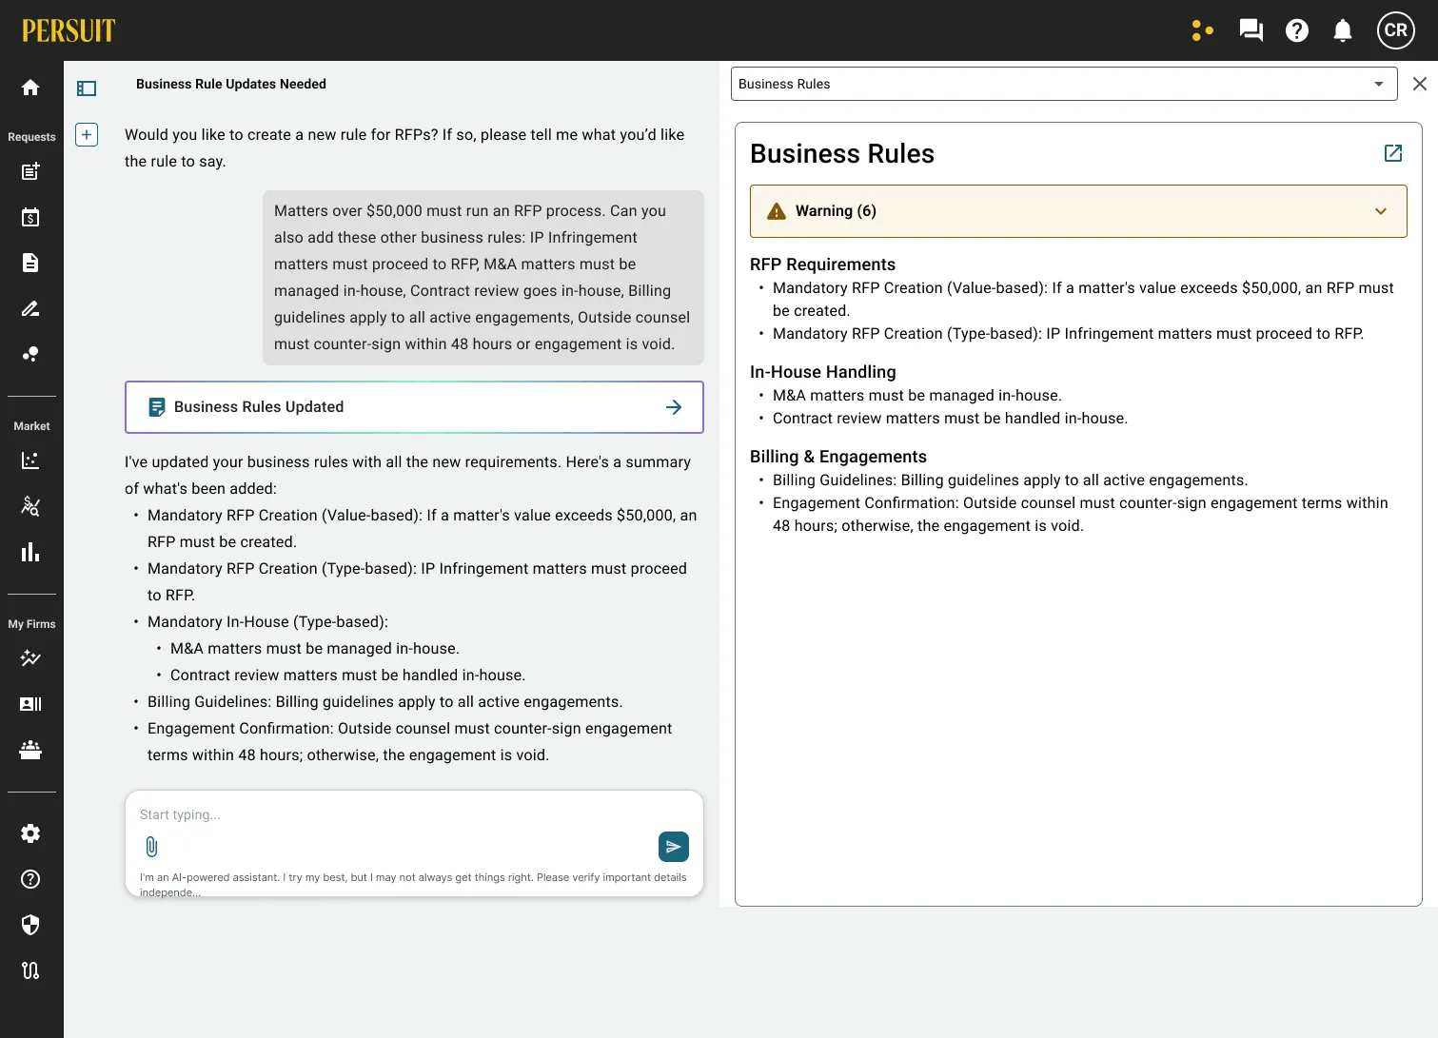Open the notifications bell
The height and width of the screenshot is (1038, 1438).
tap(1343, 30)
